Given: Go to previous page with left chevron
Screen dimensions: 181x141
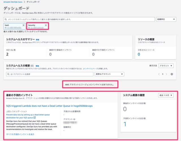Looking at the screenshot, I should pyautogui.click(x=159, y=74).
